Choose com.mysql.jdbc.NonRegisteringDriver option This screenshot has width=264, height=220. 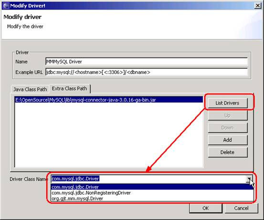[x=152, y=193]
